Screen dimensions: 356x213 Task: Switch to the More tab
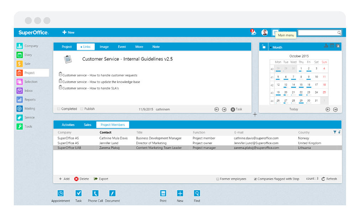(x=139, y=47)
